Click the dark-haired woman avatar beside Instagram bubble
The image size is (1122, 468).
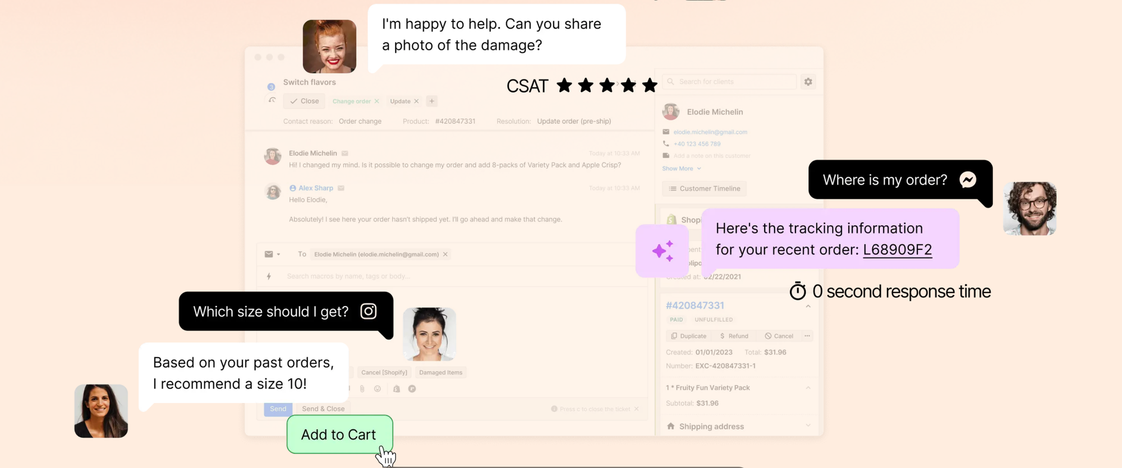coord(429,335)
